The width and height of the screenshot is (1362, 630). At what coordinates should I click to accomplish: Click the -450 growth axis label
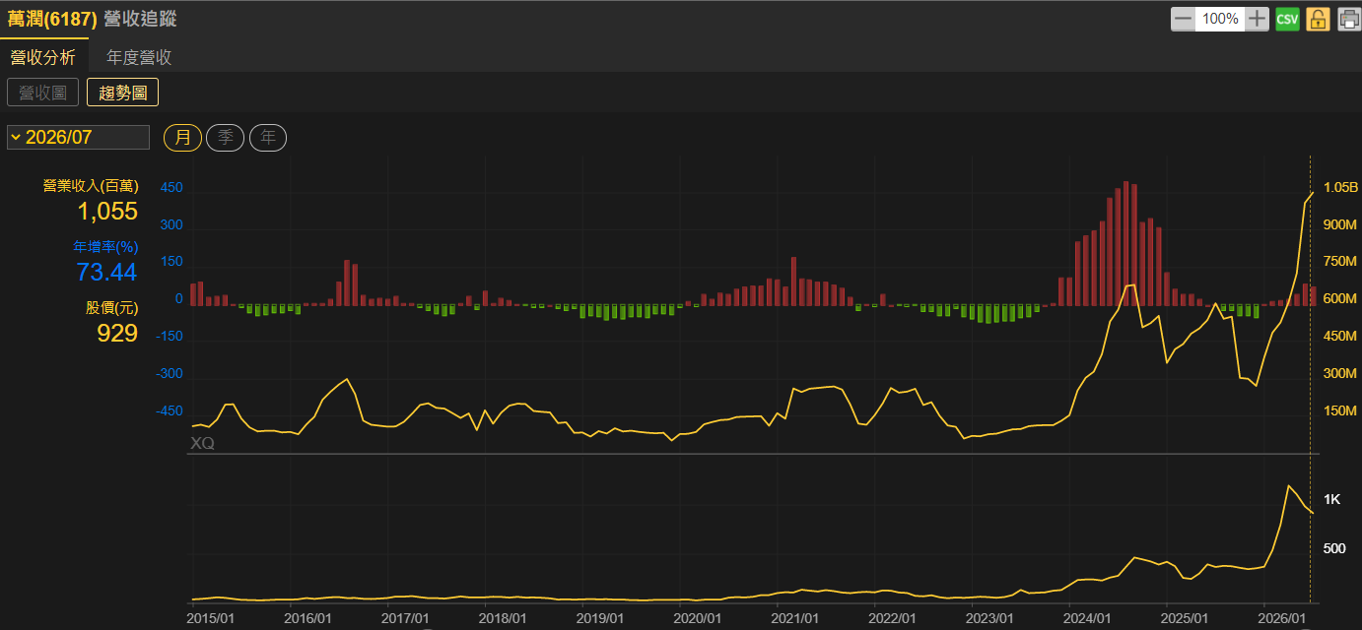point(170,410)
